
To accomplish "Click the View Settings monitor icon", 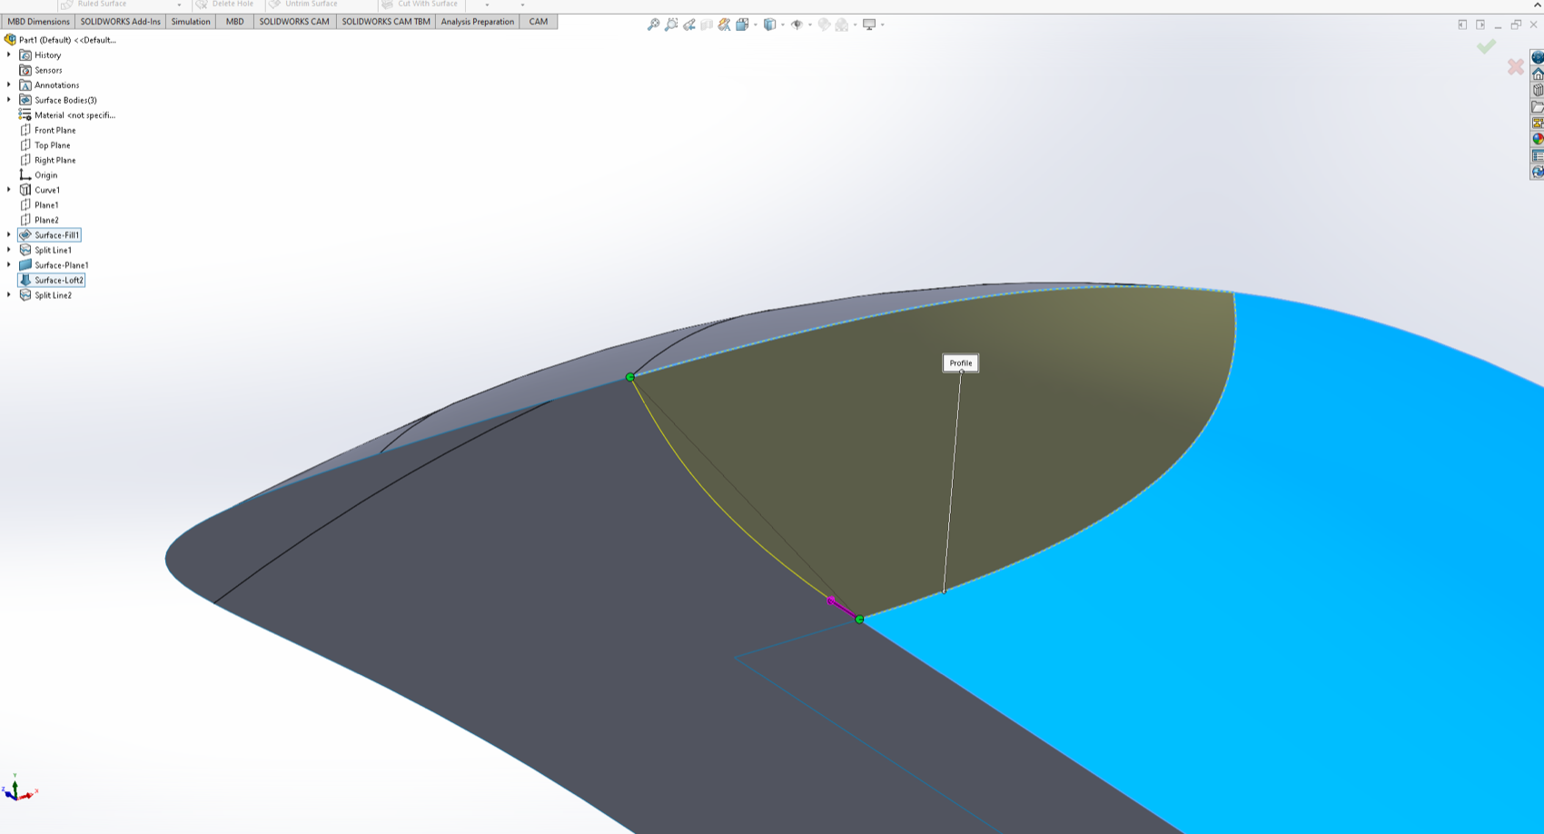I will click(x=869, y=25).
